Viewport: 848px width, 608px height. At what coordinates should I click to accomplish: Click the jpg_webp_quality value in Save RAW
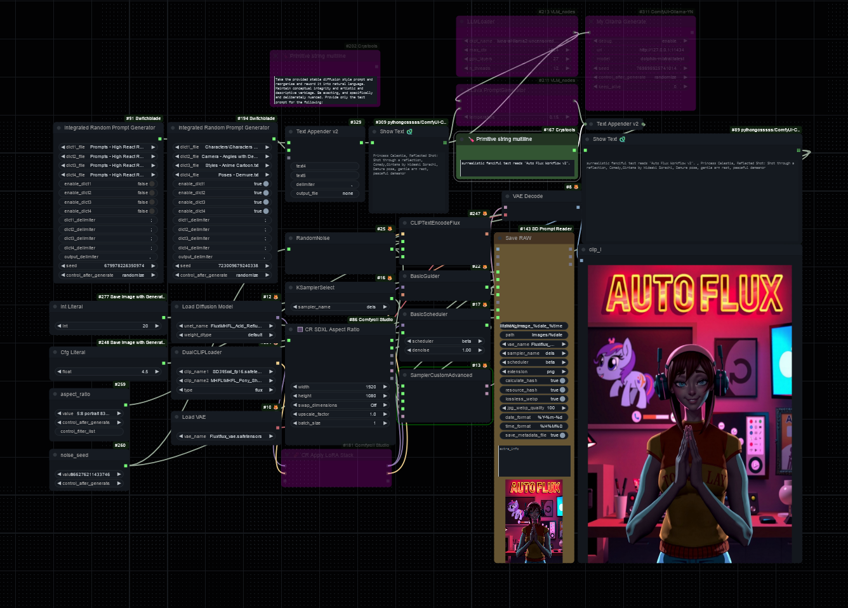point(534,408)
